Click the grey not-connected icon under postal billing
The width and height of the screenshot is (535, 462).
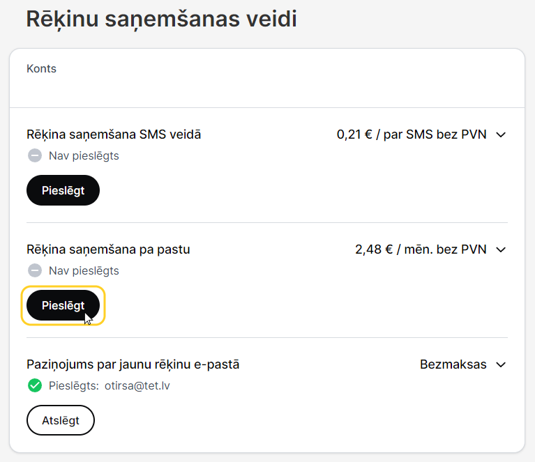click(34, 271)
